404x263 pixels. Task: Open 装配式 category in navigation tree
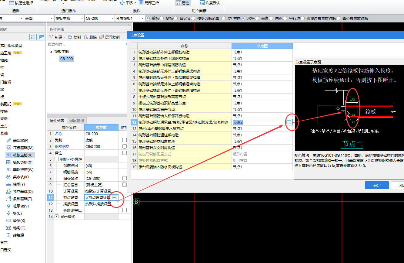(x=6, y=104)
